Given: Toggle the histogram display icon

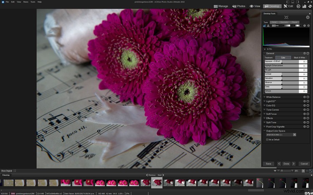Looking at the screenshot, I should [265, 26].
